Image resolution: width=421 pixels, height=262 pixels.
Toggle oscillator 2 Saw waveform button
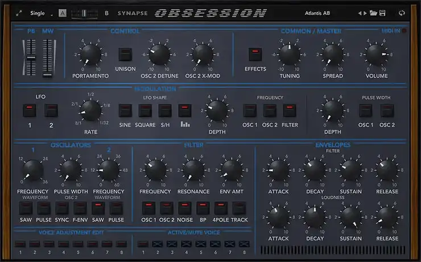click(98, 208)
